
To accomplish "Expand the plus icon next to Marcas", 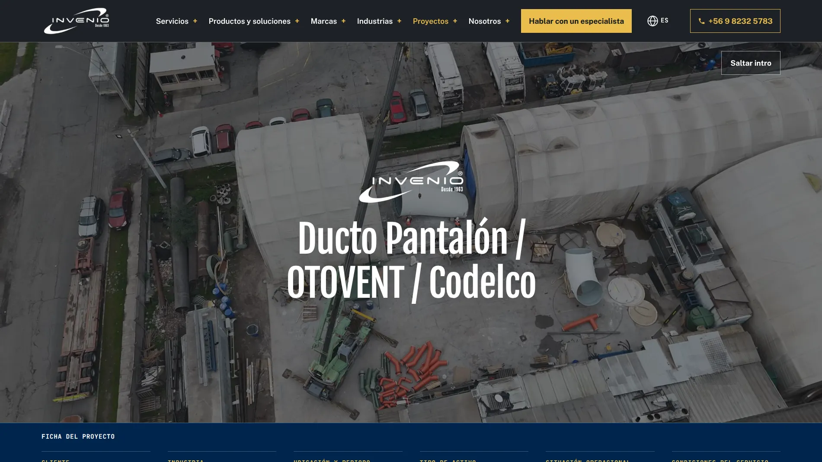I will pyautogui.click(x=343, y=21).
